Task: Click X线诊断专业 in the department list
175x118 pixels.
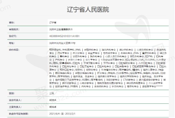Action: pyautogui.click(x=113, y=80)
